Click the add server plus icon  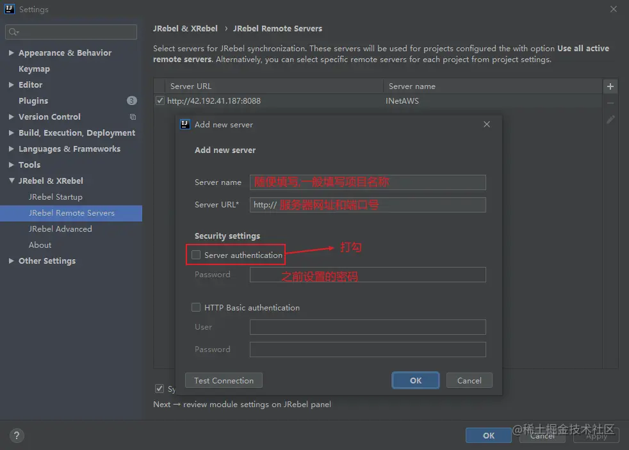tap(610, 86)
